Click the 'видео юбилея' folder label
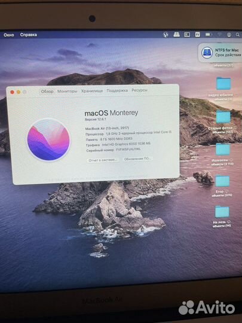Image resolution: width=242 pixels, height=323 pixels. (220, 95)
